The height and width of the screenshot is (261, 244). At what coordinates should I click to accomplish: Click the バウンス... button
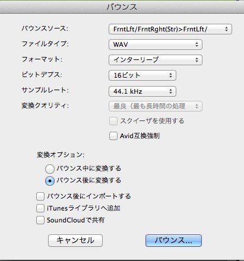pos(173,240)
